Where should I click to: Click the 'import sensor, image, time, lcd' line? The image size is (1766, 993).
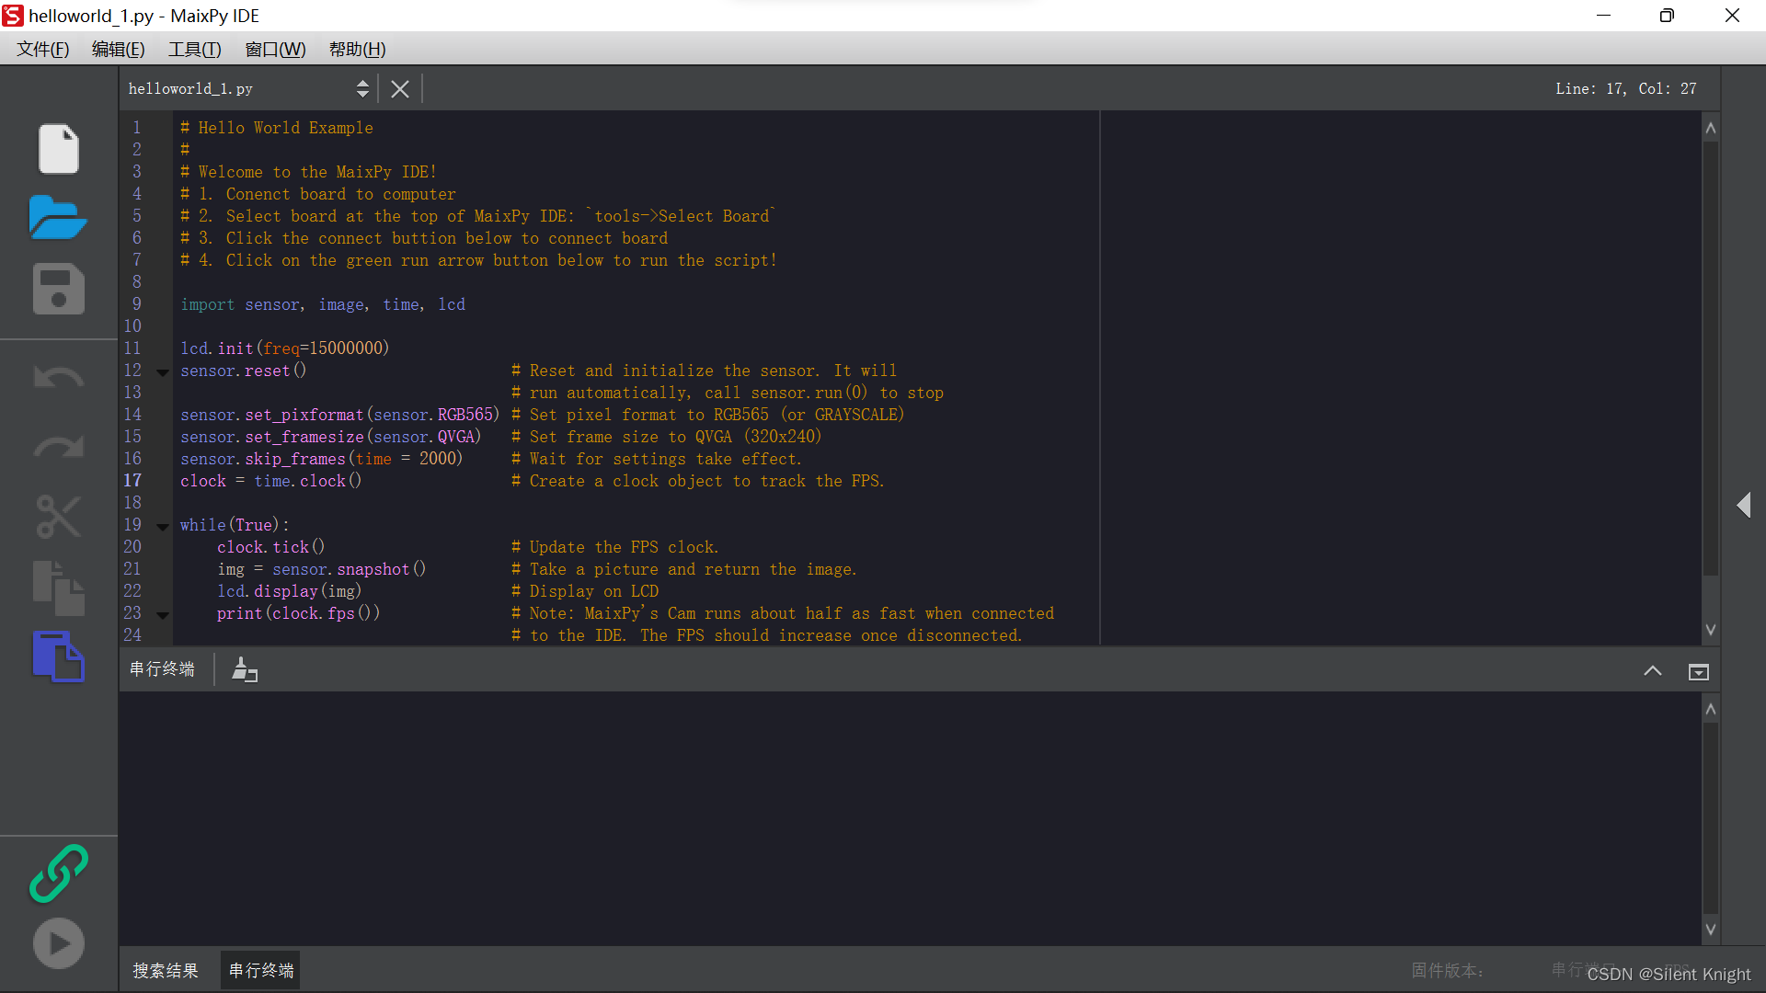click(x=323, y=304)
